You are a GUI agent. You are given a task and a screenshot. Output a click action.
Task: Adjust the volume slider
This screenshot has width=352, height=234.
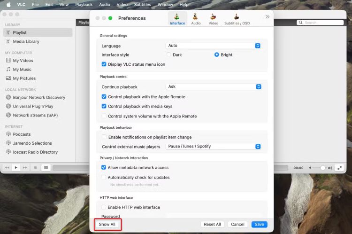pos(318,167)
